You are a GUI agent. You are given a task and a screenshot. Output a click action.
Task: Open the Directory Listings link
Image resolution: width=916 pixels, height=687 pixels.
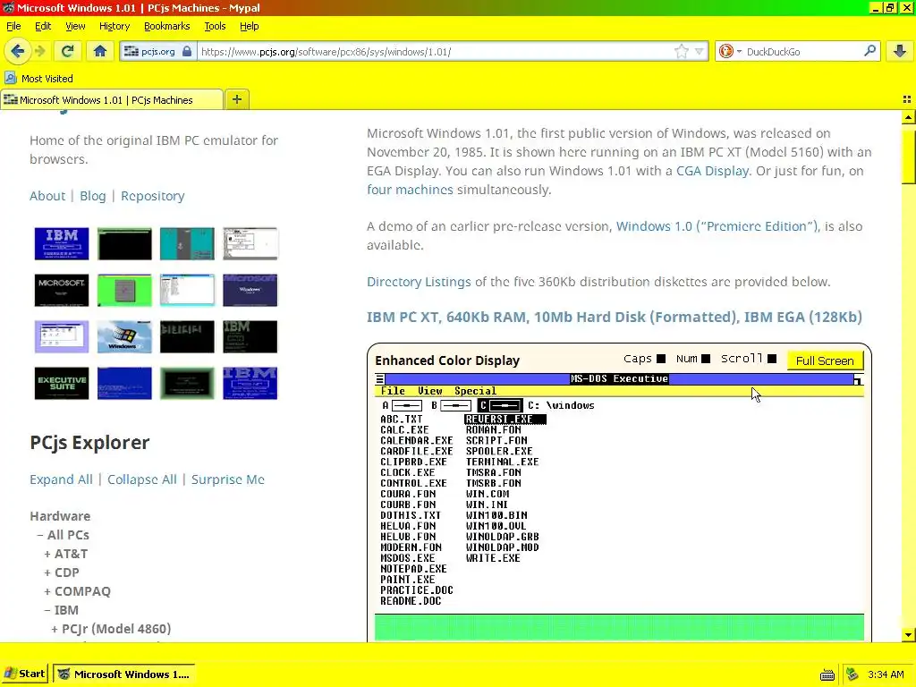tap(419, 282)
